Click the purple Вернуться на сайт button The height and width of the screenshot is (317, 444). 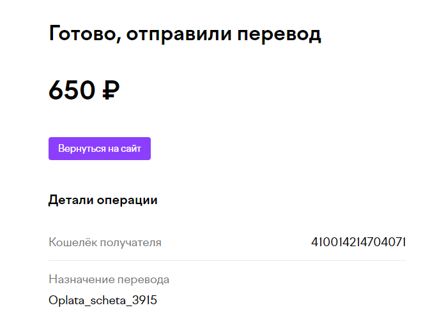coord(100,149)
